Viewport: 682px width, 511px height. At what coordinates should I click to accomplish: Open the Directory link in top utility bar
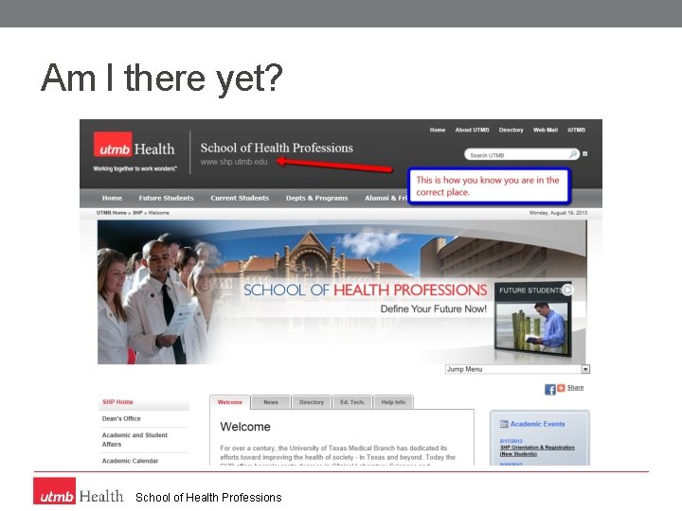511,130
